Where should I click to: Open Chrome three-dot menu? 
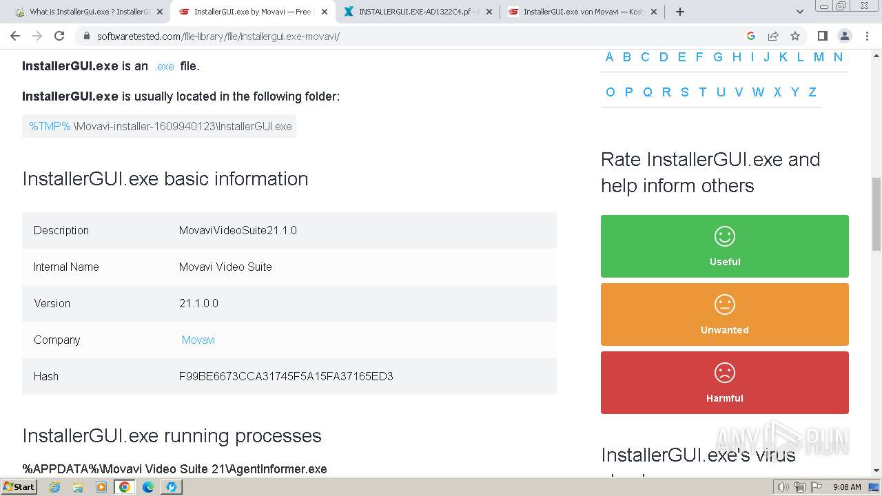(866, 36)
